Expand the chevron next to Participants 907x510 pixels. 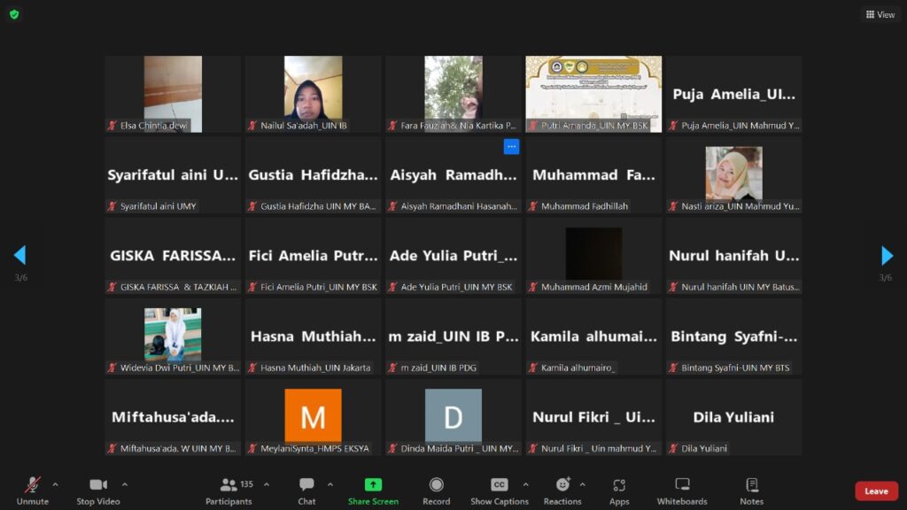coord(266,484)
